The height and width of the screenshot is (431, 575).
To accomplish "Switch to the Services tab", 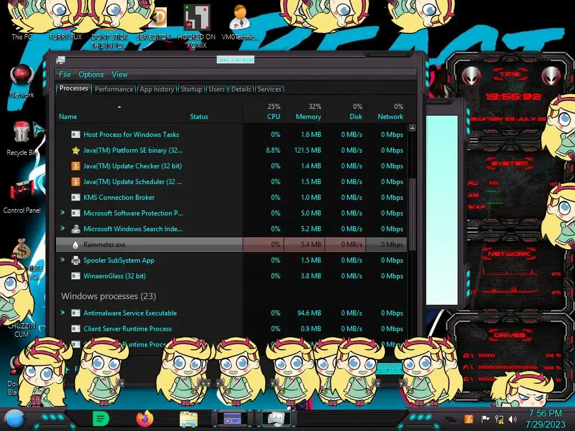I will (x=270, y=89).
